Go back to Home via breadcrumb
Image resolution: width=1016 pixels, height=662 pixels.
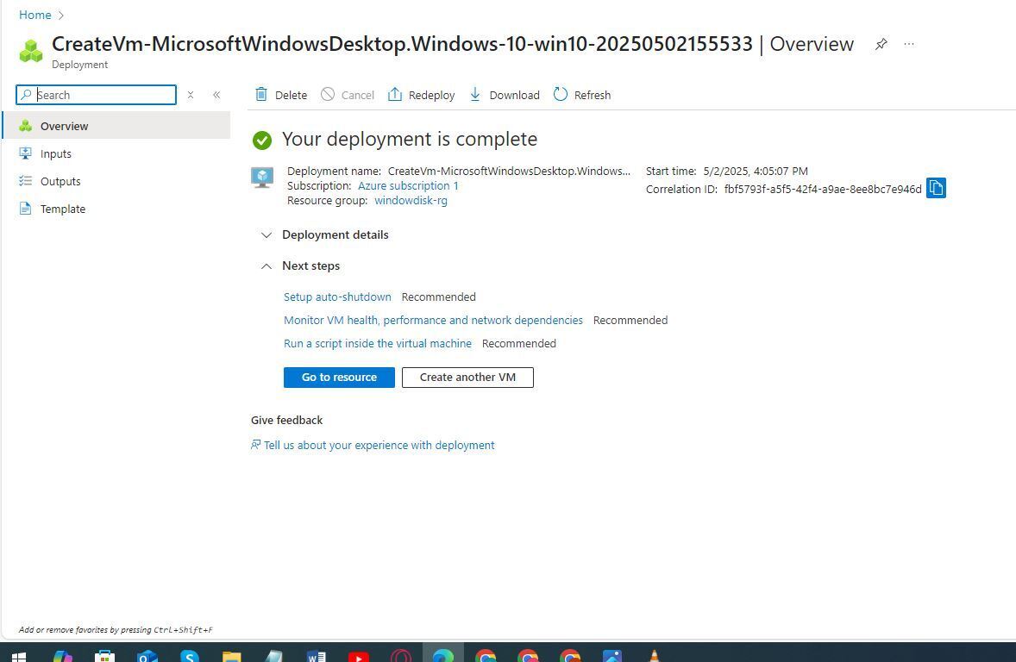click(x=35, y=15)
